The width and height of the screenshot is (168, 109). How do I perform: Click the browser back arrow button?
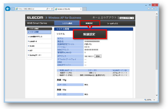tap(8, 9)
